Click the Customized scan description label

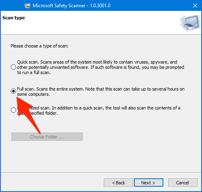[99, 111]
